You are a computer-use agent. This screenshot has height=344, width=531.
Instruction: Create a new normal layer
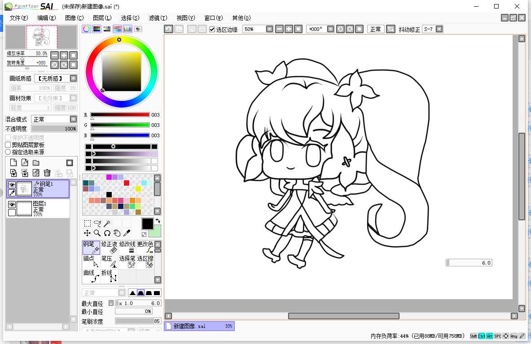(13, 163)
